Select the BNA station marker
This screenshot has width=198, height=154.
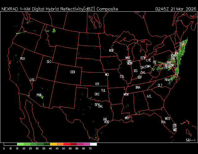(x=138, y=87)
